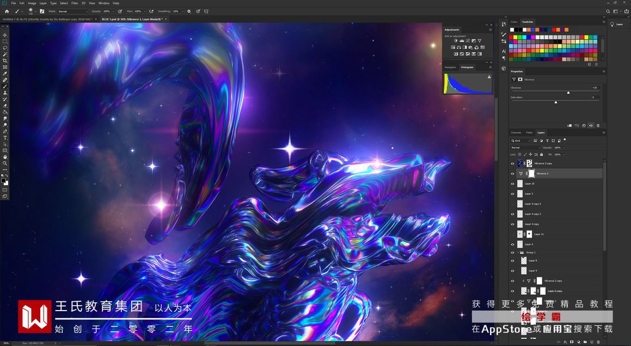Pick the red swatch in Swatches grid

click(x=511, y=38)
